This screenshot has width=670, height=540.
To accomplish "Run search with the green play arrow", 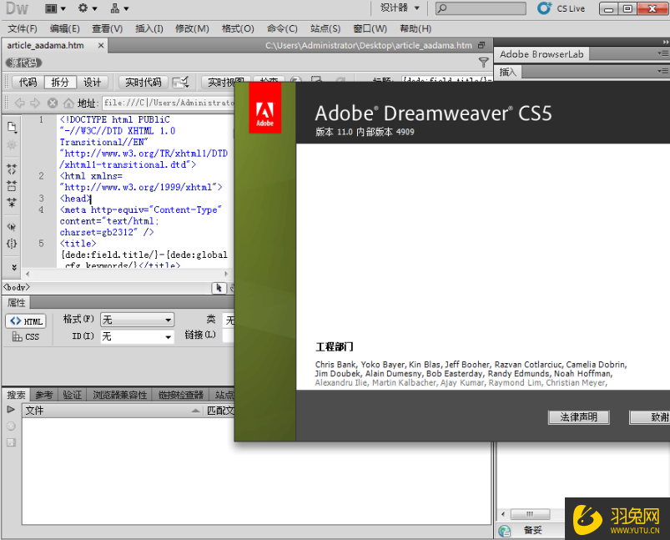I will coord(11,410).
